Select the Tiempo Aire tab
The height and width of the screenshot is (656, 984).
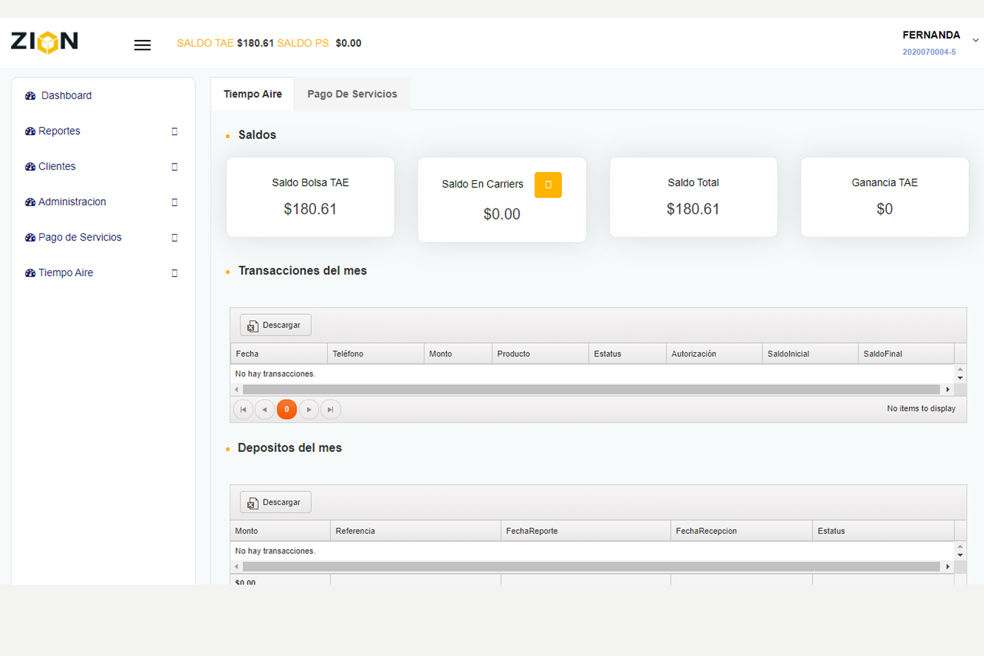pyautogui.click(x=253, y=94)
